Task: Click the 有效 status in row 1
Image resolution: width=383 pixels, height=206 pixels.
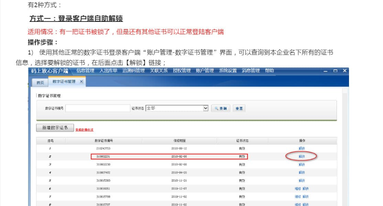Action: [242, 148]
